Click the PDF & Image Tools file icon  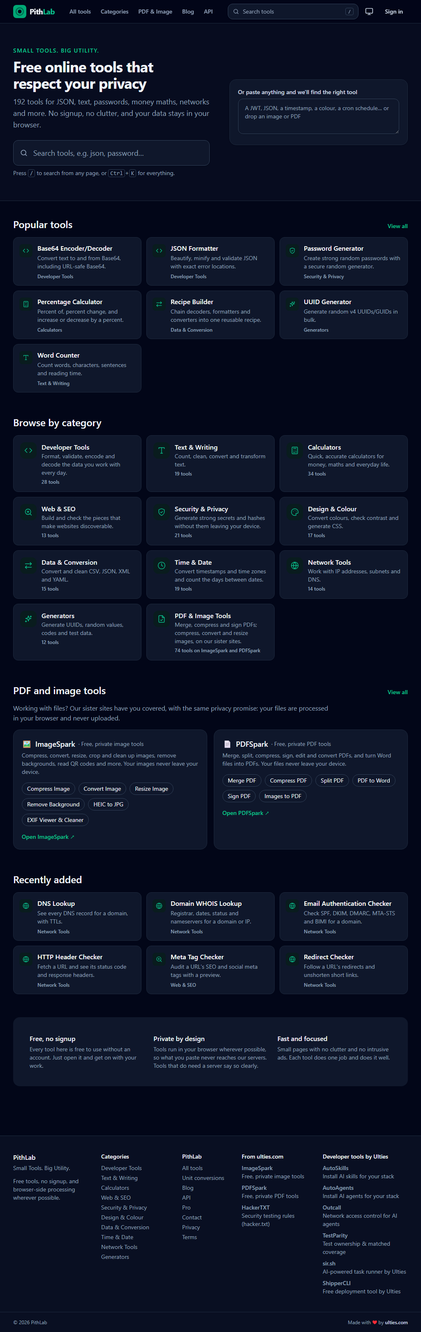161,619
